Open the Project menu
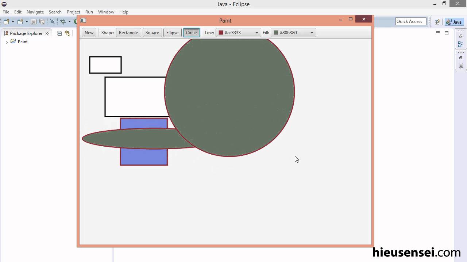467x262 pixels. point(73,12)
